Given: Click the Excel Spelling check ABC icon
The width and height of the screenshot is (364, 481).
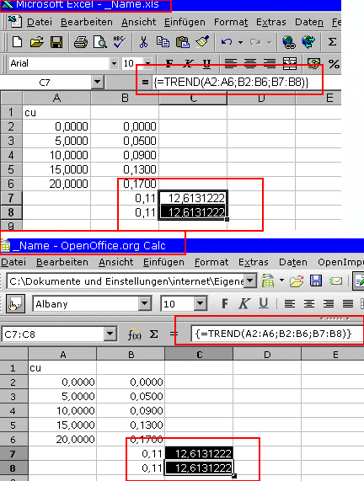Looking at the screenshot, I should pyautogui.click(x=119, y=42).
